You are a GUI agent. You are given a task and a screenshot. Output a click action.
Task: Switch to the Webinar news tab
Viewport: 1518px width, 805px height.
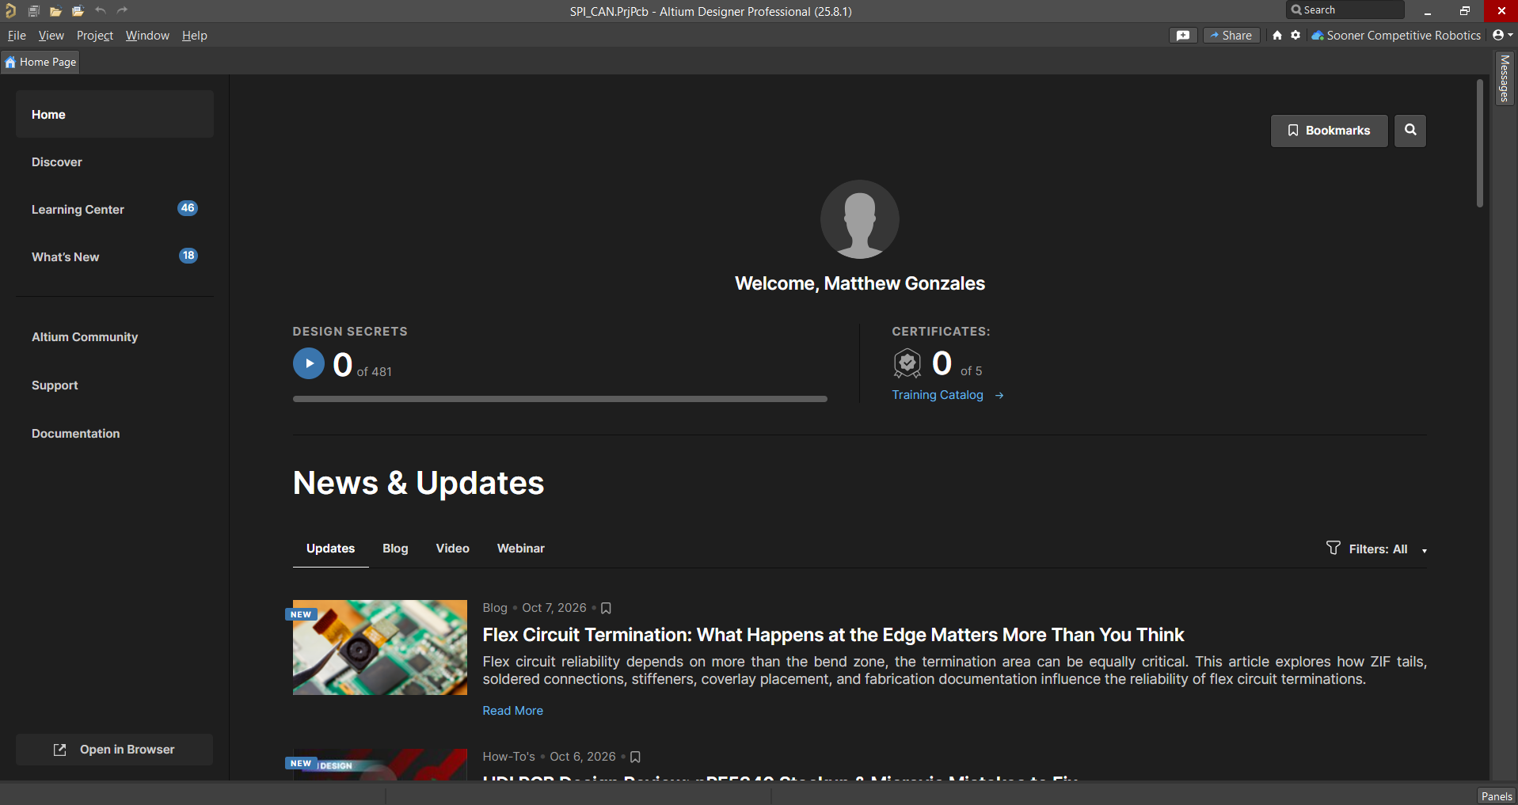click(521, 549)
